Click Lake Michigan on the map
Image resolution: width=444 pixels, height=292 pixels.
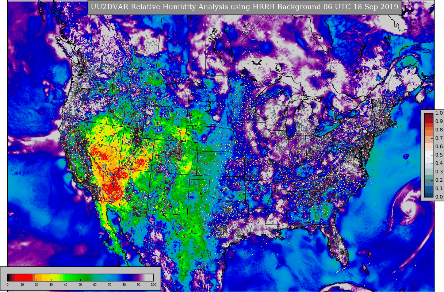coord(292,120)
